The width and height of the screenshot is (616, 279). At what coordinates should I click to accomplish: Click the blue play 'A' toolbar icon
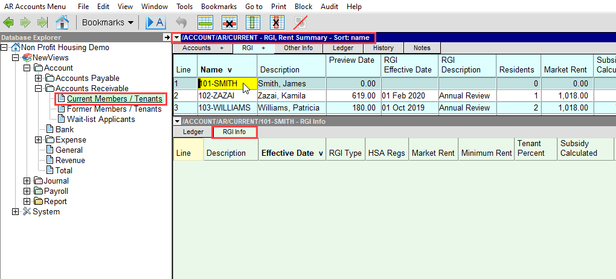156,23
